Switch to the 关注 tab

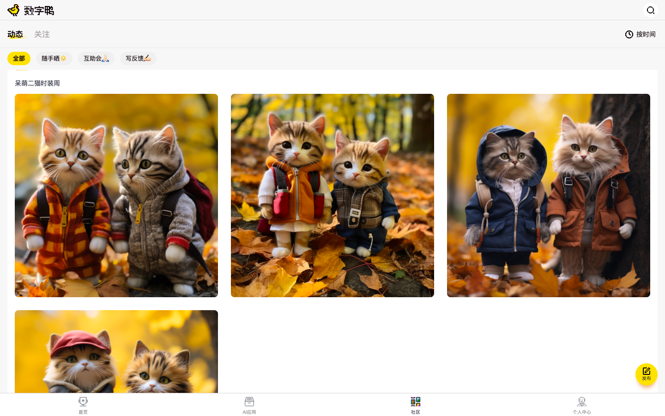pyautogui.click(x=42, y=34)
